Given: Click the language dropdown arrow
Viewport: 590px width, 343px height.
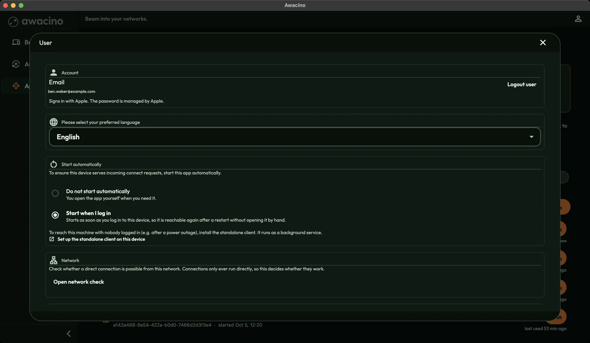Looking at the screenshot, I should coord(531,137).
